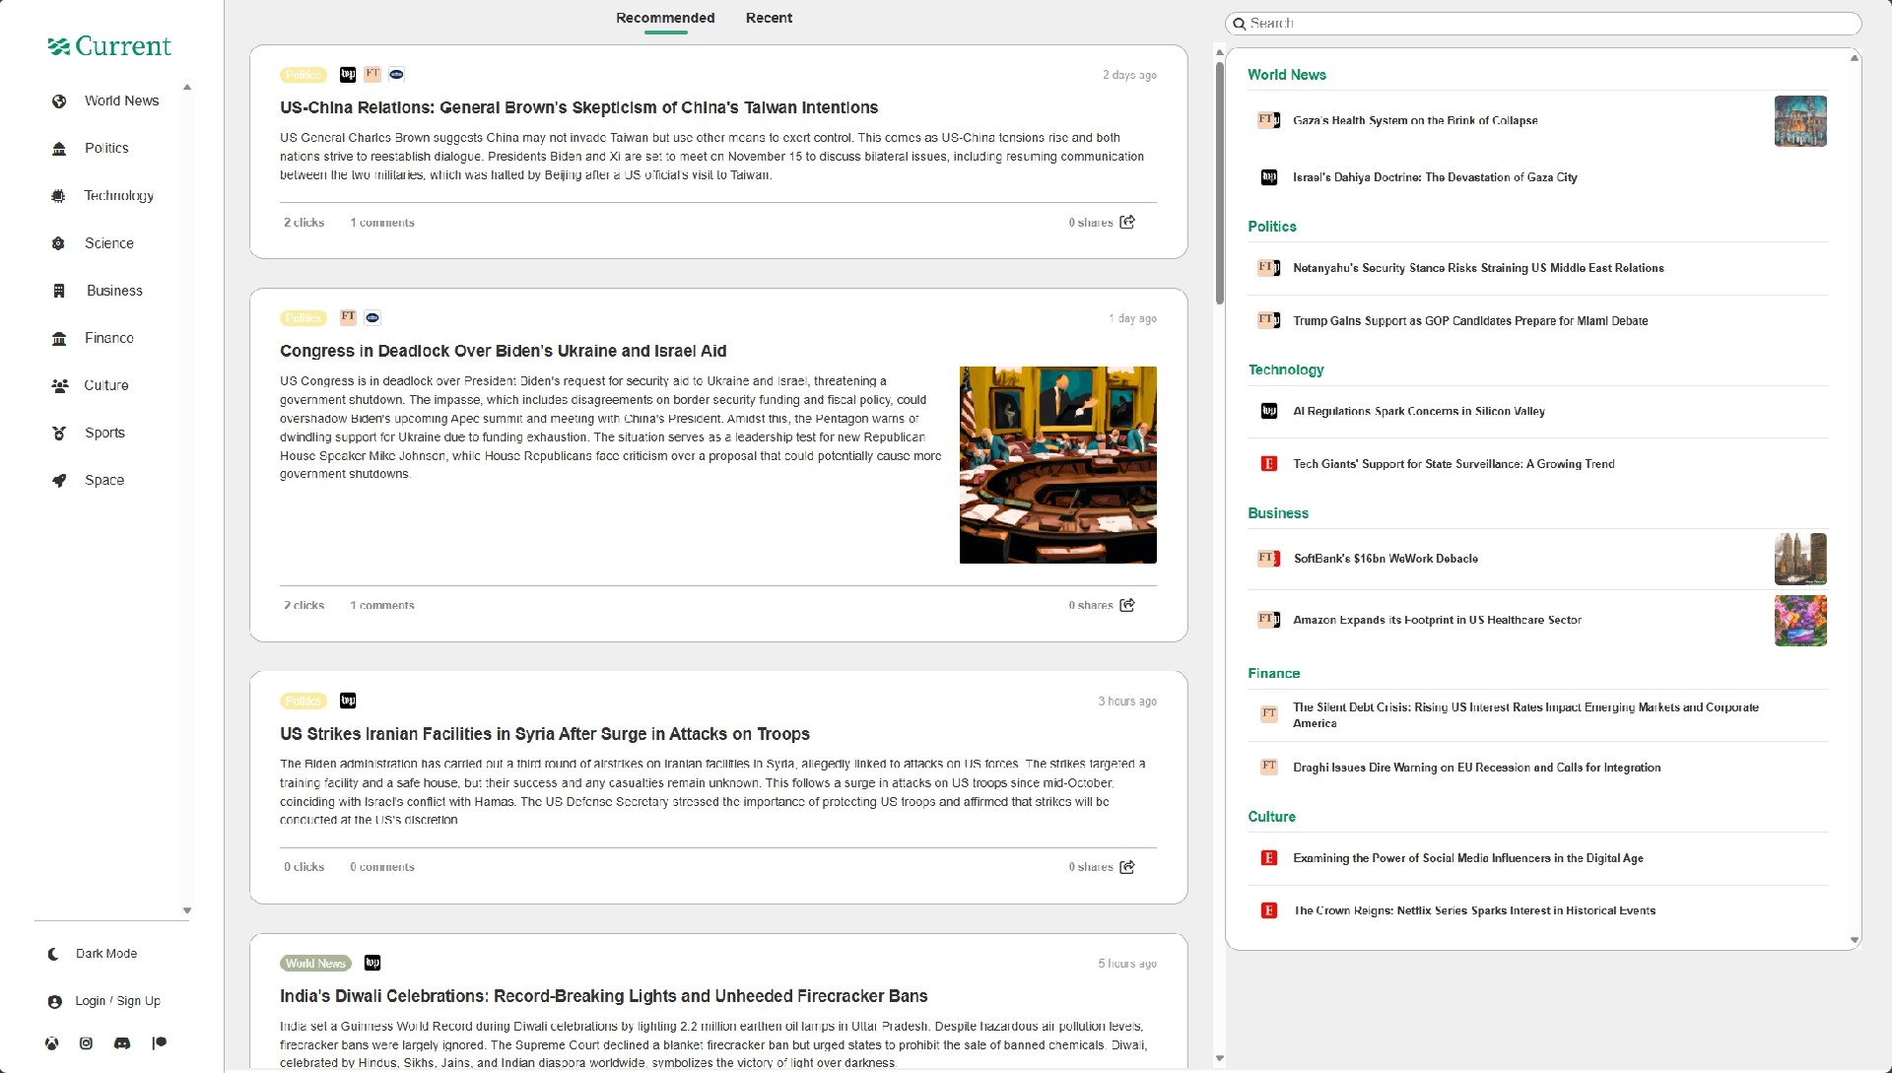Click the Space rocket icon in sidebar

point(59,481)
